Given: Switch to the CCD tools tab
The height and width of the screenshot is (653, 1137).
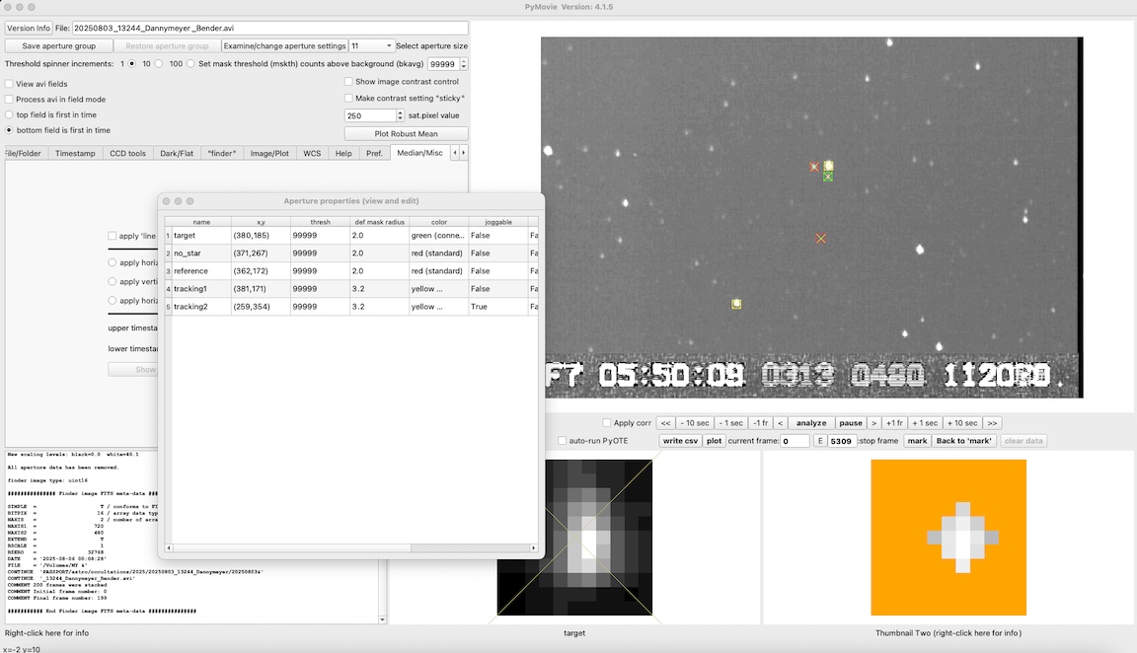Looking at the screenshot, I should pos(127,153).
